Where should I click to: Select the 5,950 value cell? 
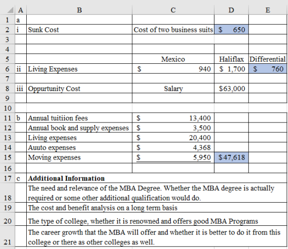(x=173, y=157)
